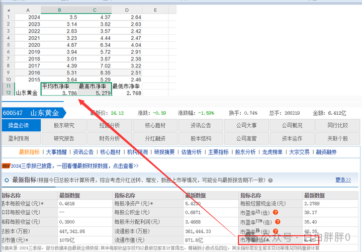Click grey help icon after 最新指标 note
Viewport: 362px width, 252px height.
tap(270, 181)
